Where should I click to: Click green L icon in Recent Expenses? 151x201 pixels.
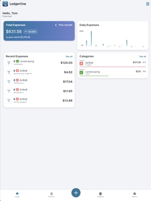[17, 61]
